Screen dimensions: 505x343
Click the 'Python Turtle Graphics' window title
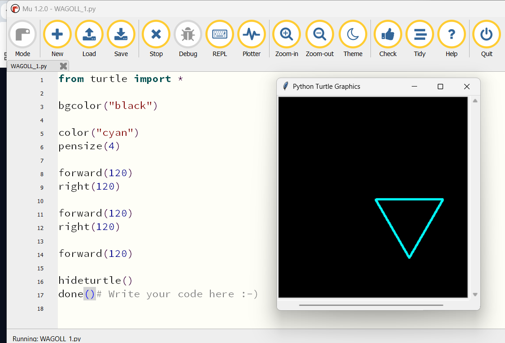(326, 87)
